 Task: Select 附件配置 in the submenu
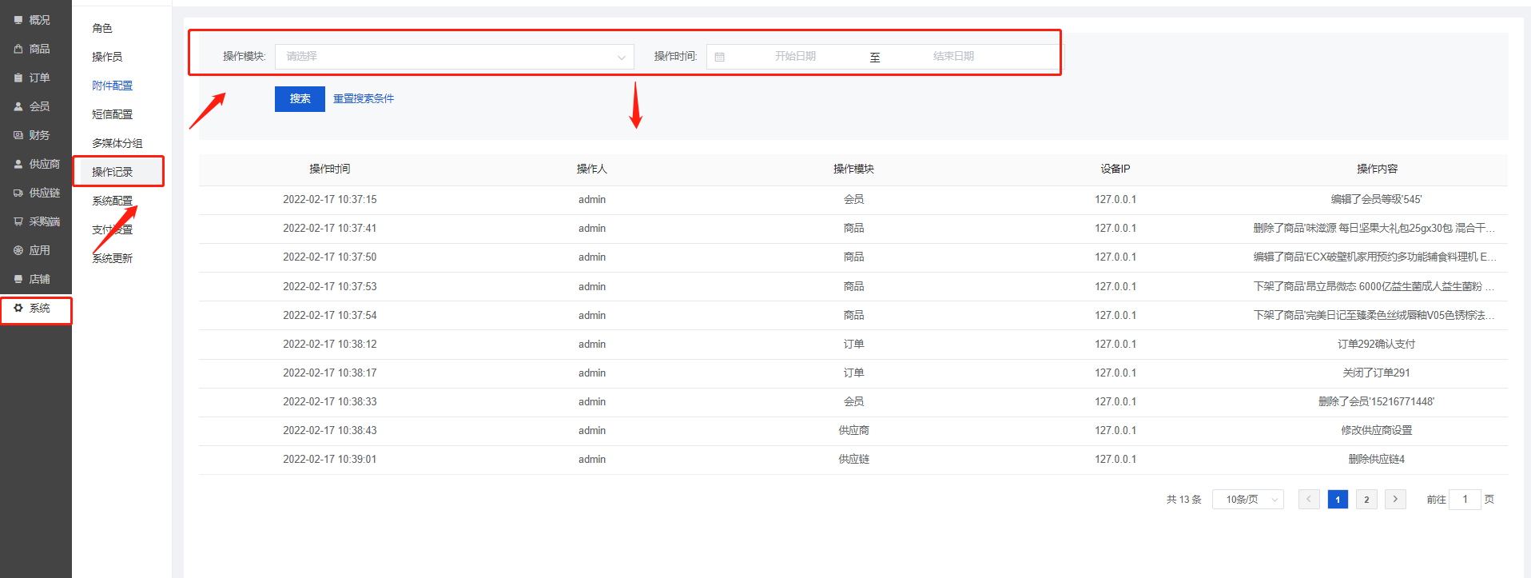pos(113,86)
